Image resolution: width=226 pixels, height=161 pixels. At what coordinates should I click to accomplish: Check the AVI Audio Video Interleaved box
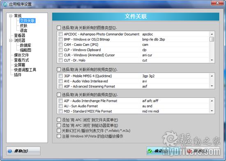[60, 81]
